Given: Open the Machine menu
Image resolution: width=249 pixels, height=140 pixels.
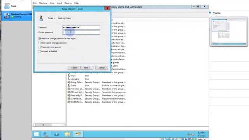Looking at the screenshot, I should (x=43, y=3).
